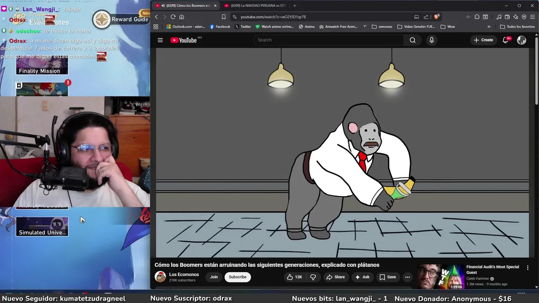Open the browser hamburger main menu
Viewport: 539px width, 303px height.
tap(533, 17)
